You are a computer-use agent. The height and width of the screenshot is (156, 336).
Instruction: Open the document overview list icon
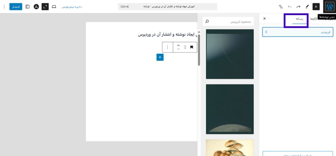coord(281,7)
